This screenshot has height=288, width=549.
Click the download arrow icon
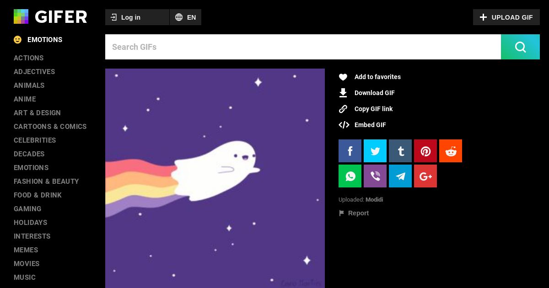[343, 93]
